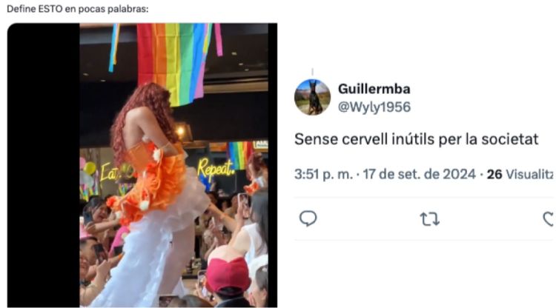Click the video thumbnail with the orange dress

[142, 165]
